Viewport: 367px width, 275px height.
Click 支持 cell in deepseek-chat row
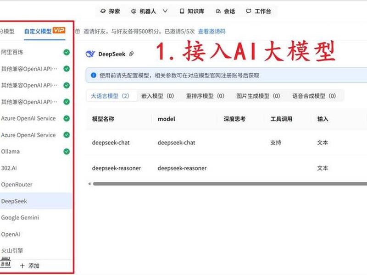click(x=276, y=143)
